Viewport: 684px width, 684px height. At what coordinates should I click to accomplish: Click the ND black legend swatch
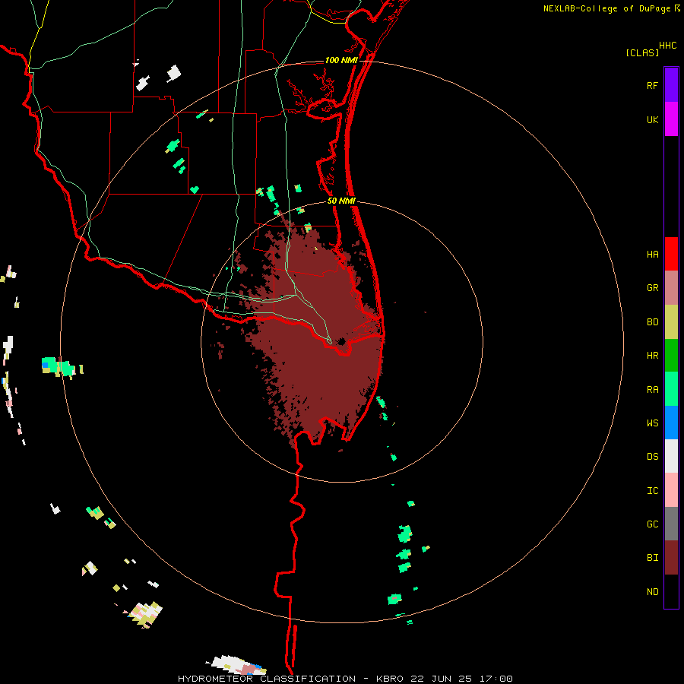pyautogui.click(x=671, y=591)
